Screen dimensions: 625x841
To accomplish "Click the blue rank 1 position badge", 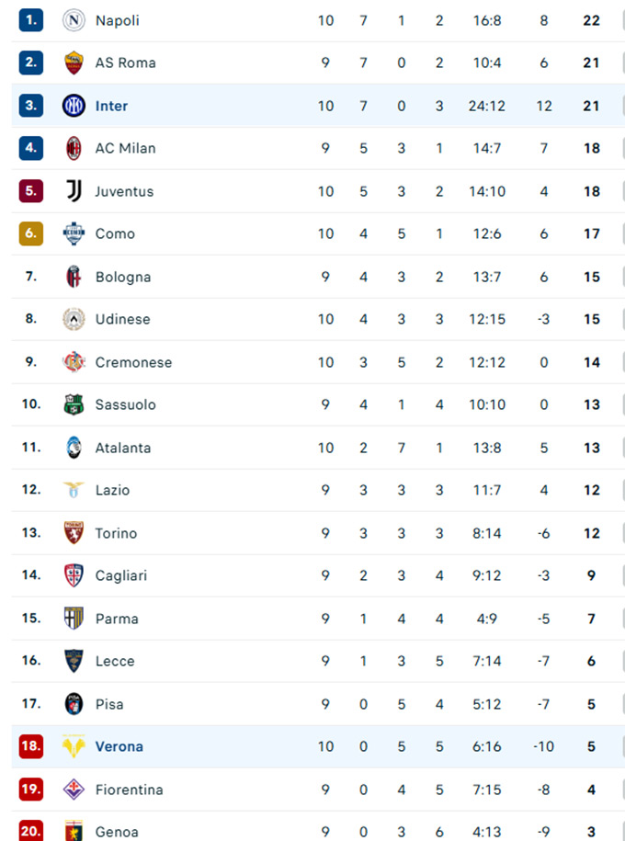I will (x=31, y=20).
